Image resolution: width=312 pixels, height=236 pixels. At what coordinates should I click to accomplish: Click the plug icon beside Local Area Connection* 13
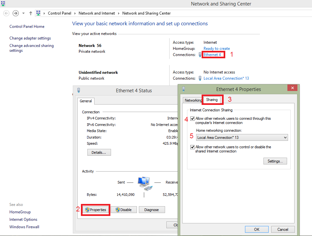200,78
